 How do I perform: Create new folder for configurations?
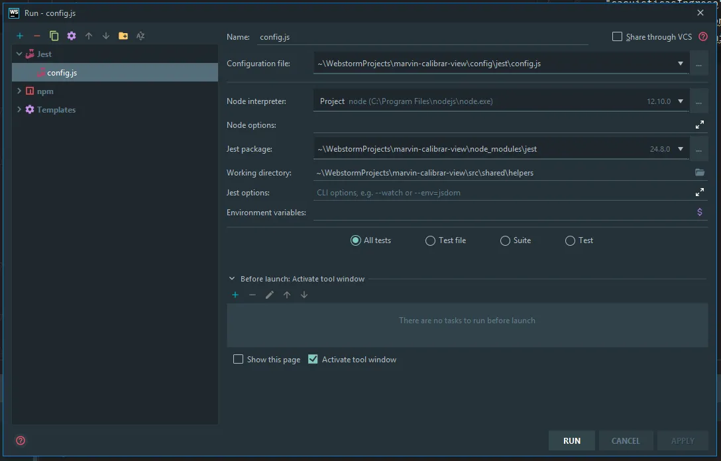pos(123,36)
